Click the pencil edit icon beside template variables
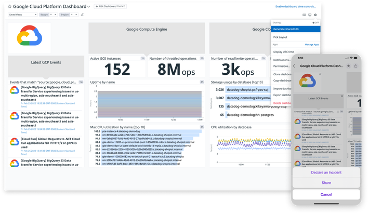 pyautogui.click(x=82, y=15)
